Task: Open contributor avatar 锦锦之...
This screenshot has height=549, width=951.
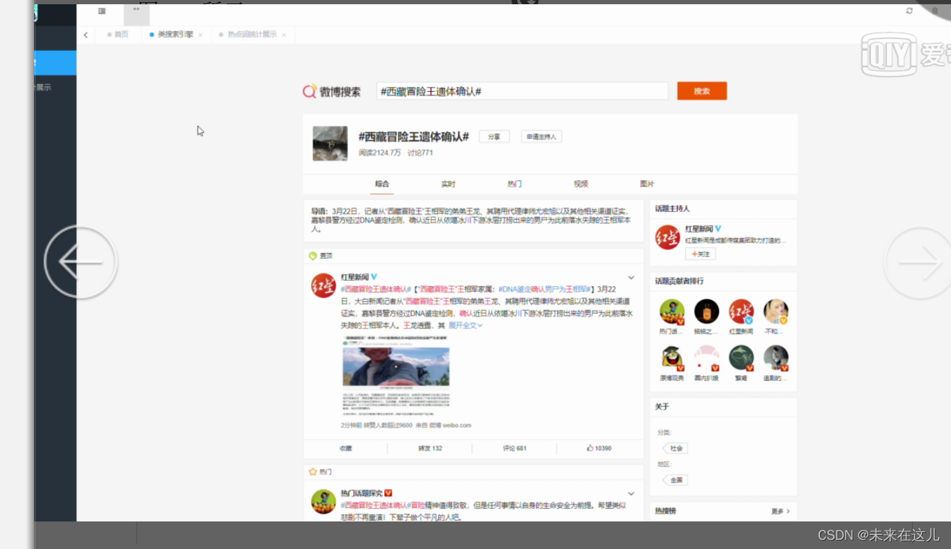Action: point(707,311)
